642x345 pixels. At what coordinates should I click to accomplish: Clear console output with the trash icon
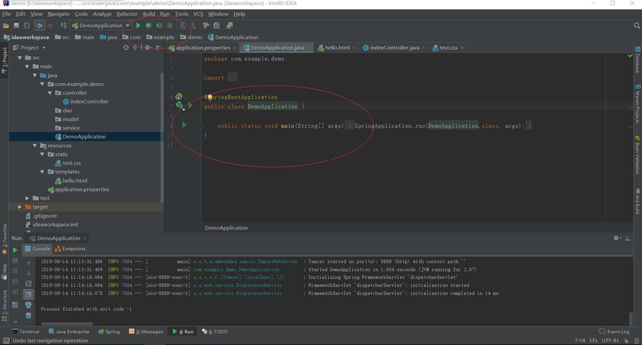[x=28, y=316]
